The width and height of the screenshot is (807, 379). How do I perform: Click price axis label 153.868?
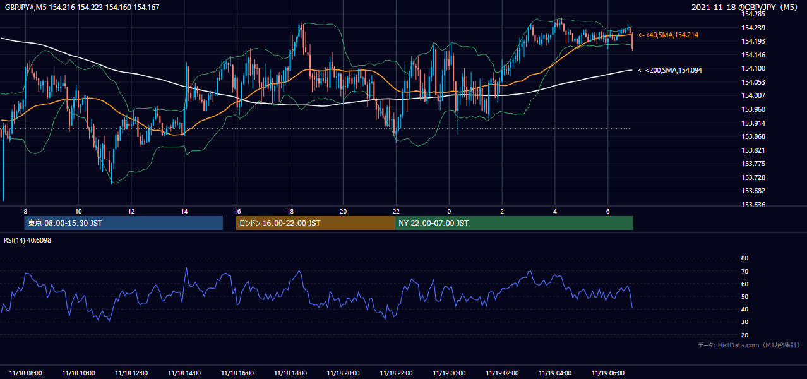pos(753,136)
